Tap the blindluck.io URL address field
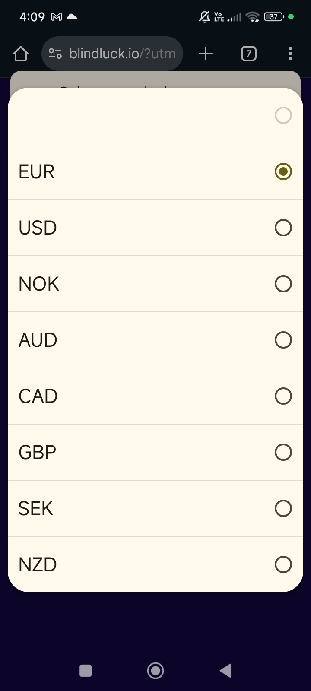311x691 pixels. click(122, 54)
